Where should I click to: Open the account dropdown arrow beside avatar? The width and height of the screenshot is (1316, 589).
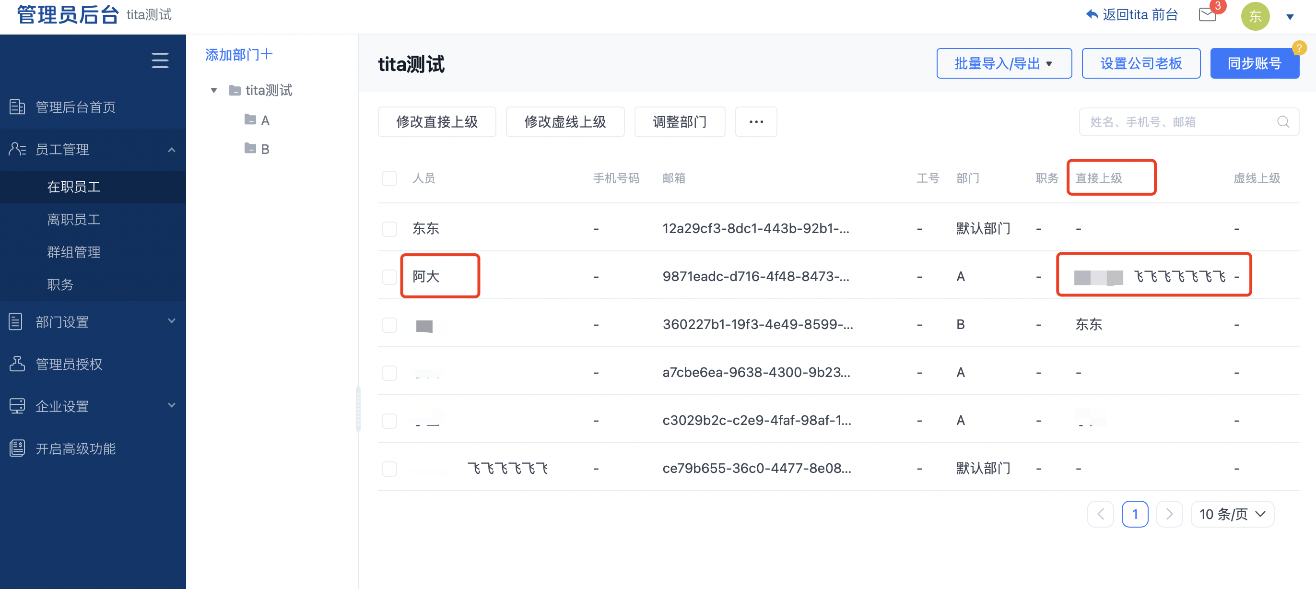pos(1290,17)
